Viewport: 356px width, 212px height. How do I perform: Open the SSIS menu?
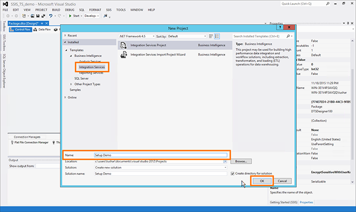tap(108, 10)
